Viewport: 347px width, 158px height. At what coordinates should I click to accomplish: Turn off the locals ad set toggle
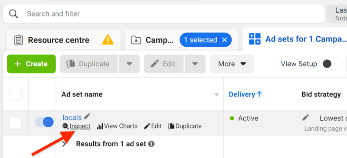(44, 122)
